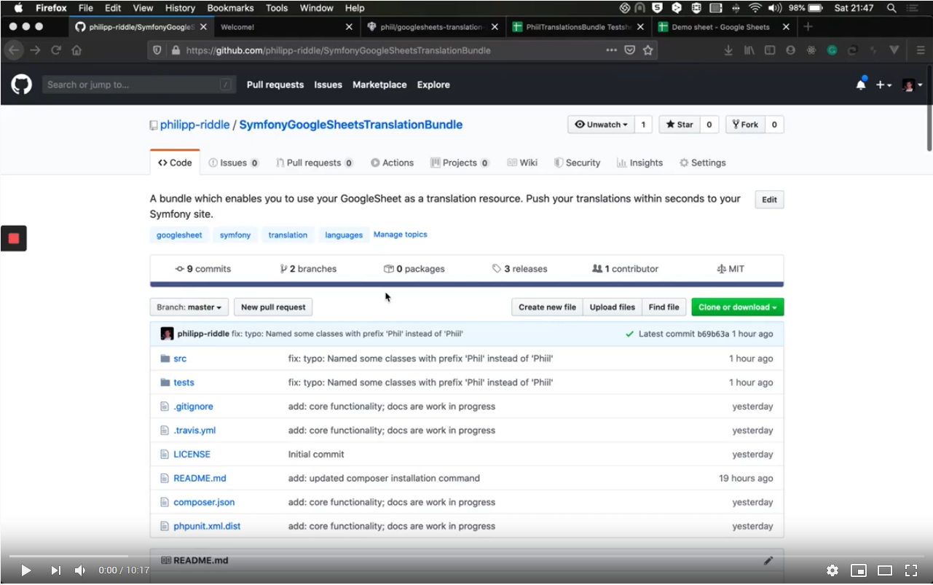933x585 pixels.
Task: Click Manage topics link
Action: (400, 235)
